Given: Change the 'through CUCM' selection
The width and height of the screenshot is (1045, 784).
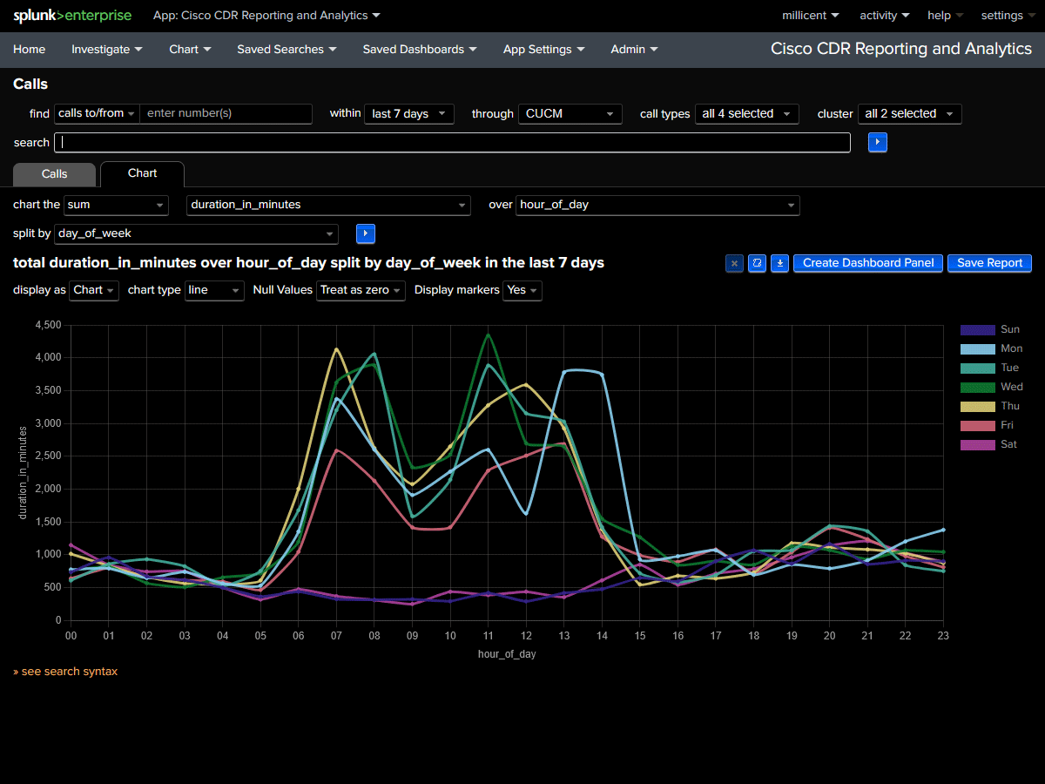Looking at the screenshot, I should [570, 113].
